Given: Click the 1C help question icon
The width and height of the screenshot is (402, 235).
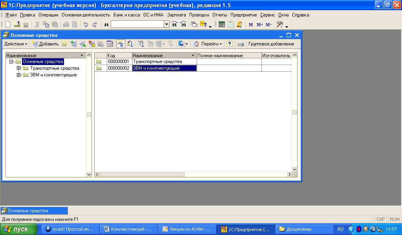Looking at the screenshot, I should tap(204, 24).
